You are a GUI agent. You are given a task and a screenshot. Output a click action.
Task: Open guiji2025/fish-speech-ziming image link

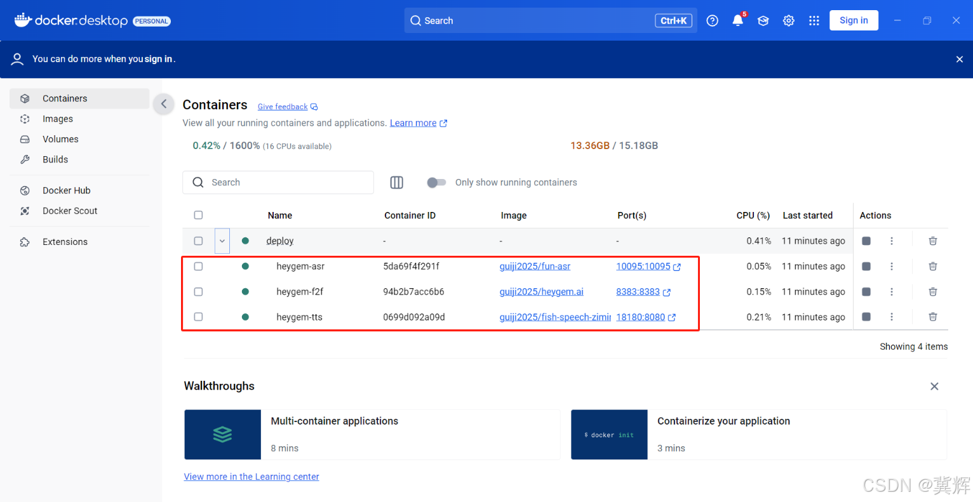coord(555,317)
